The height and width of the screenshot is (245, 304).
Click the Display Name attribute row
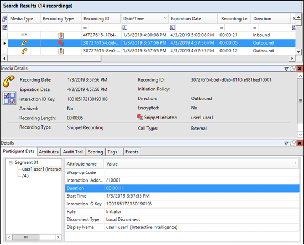point(182,227)
